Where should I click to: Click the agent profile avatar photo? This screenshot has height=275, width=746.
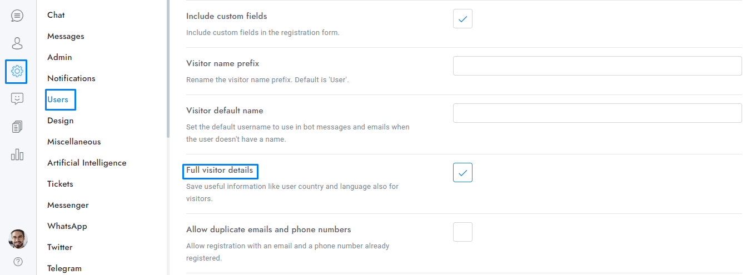coord(18,239)
